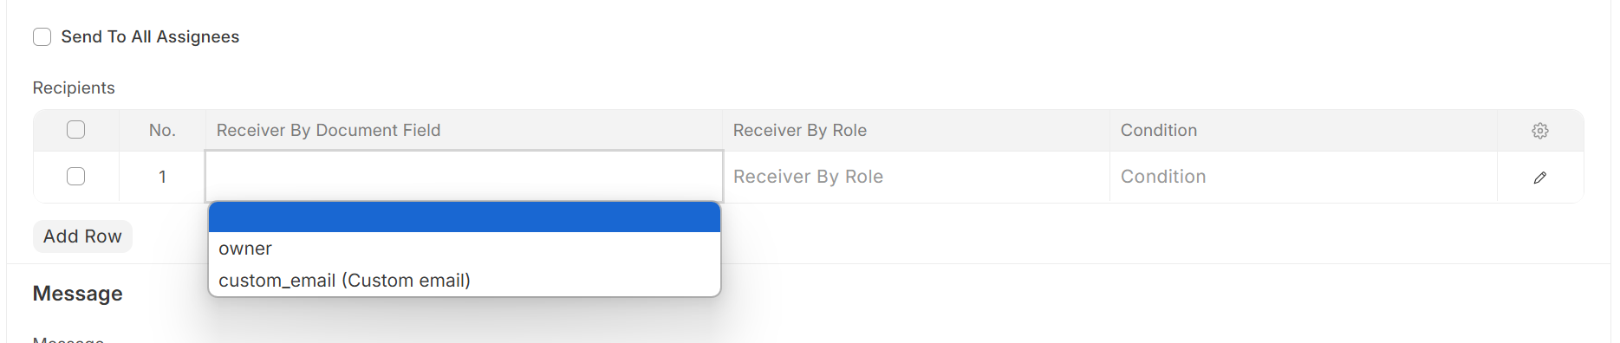Open the Receiver By Role cell in row 1
This screenshot has height=343, width=1620.
pos(916,177)
